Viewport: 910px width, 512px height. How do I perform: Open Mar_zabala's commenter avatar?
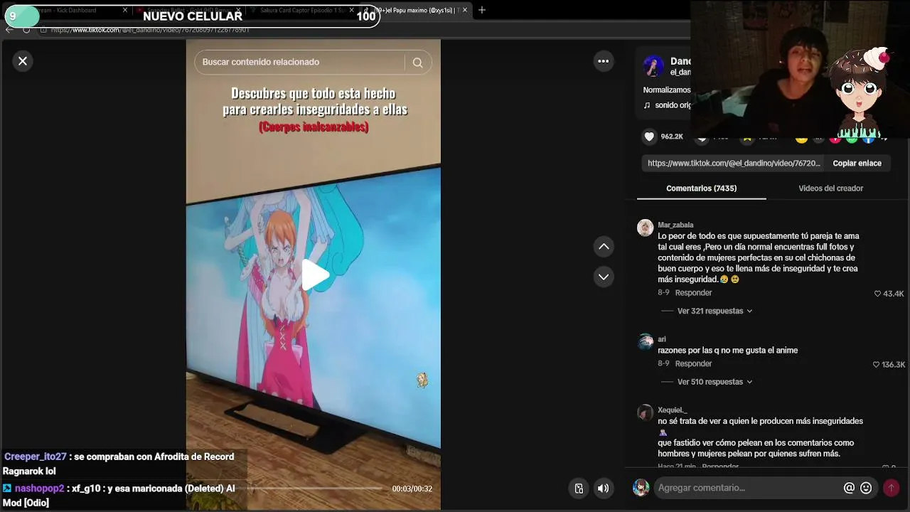coord(645,228)
